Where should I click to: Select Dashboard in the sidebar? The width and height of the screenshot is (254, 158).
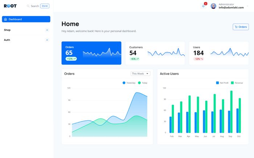pos(26,19)
